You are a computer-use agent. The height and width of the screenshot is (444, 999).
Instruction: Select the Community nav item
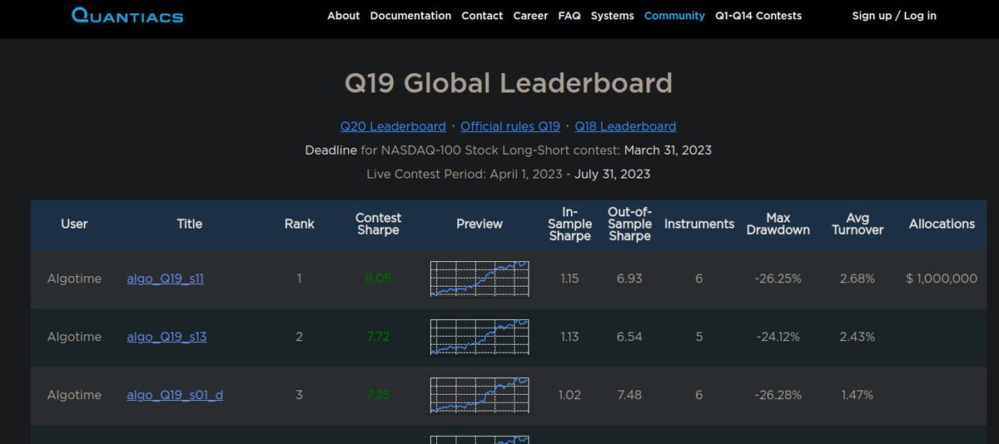click(674, 16)
